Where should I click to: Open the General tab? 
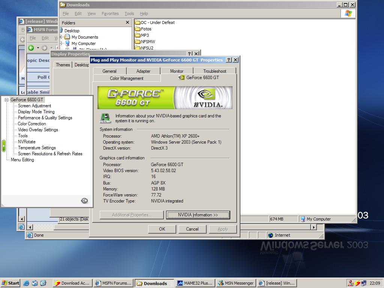click(x=109, y=71)
